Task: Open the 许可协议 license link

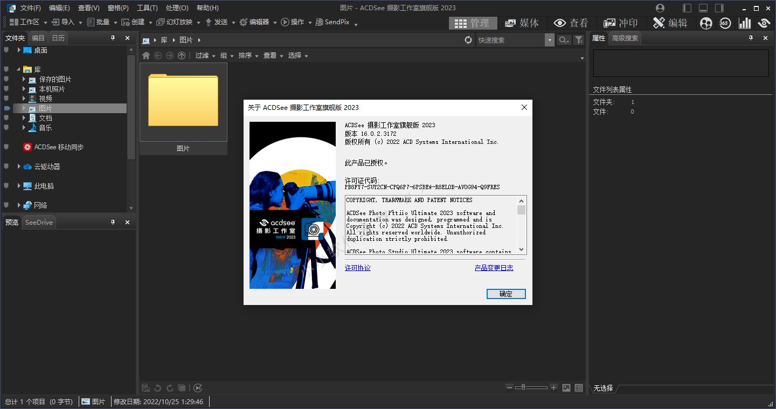Action: 358,268
